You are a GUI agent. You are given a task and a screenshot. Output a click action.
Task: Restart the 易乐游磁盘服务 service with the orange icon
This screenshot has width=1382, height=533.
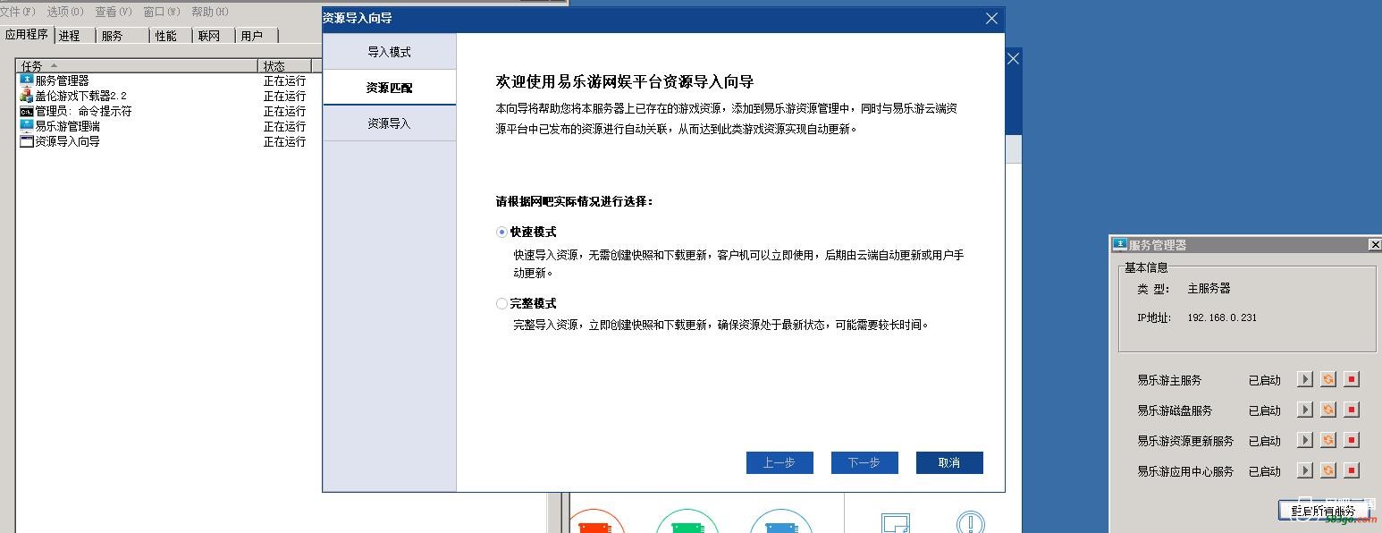pyautogui.click(x=1328, y=410)
